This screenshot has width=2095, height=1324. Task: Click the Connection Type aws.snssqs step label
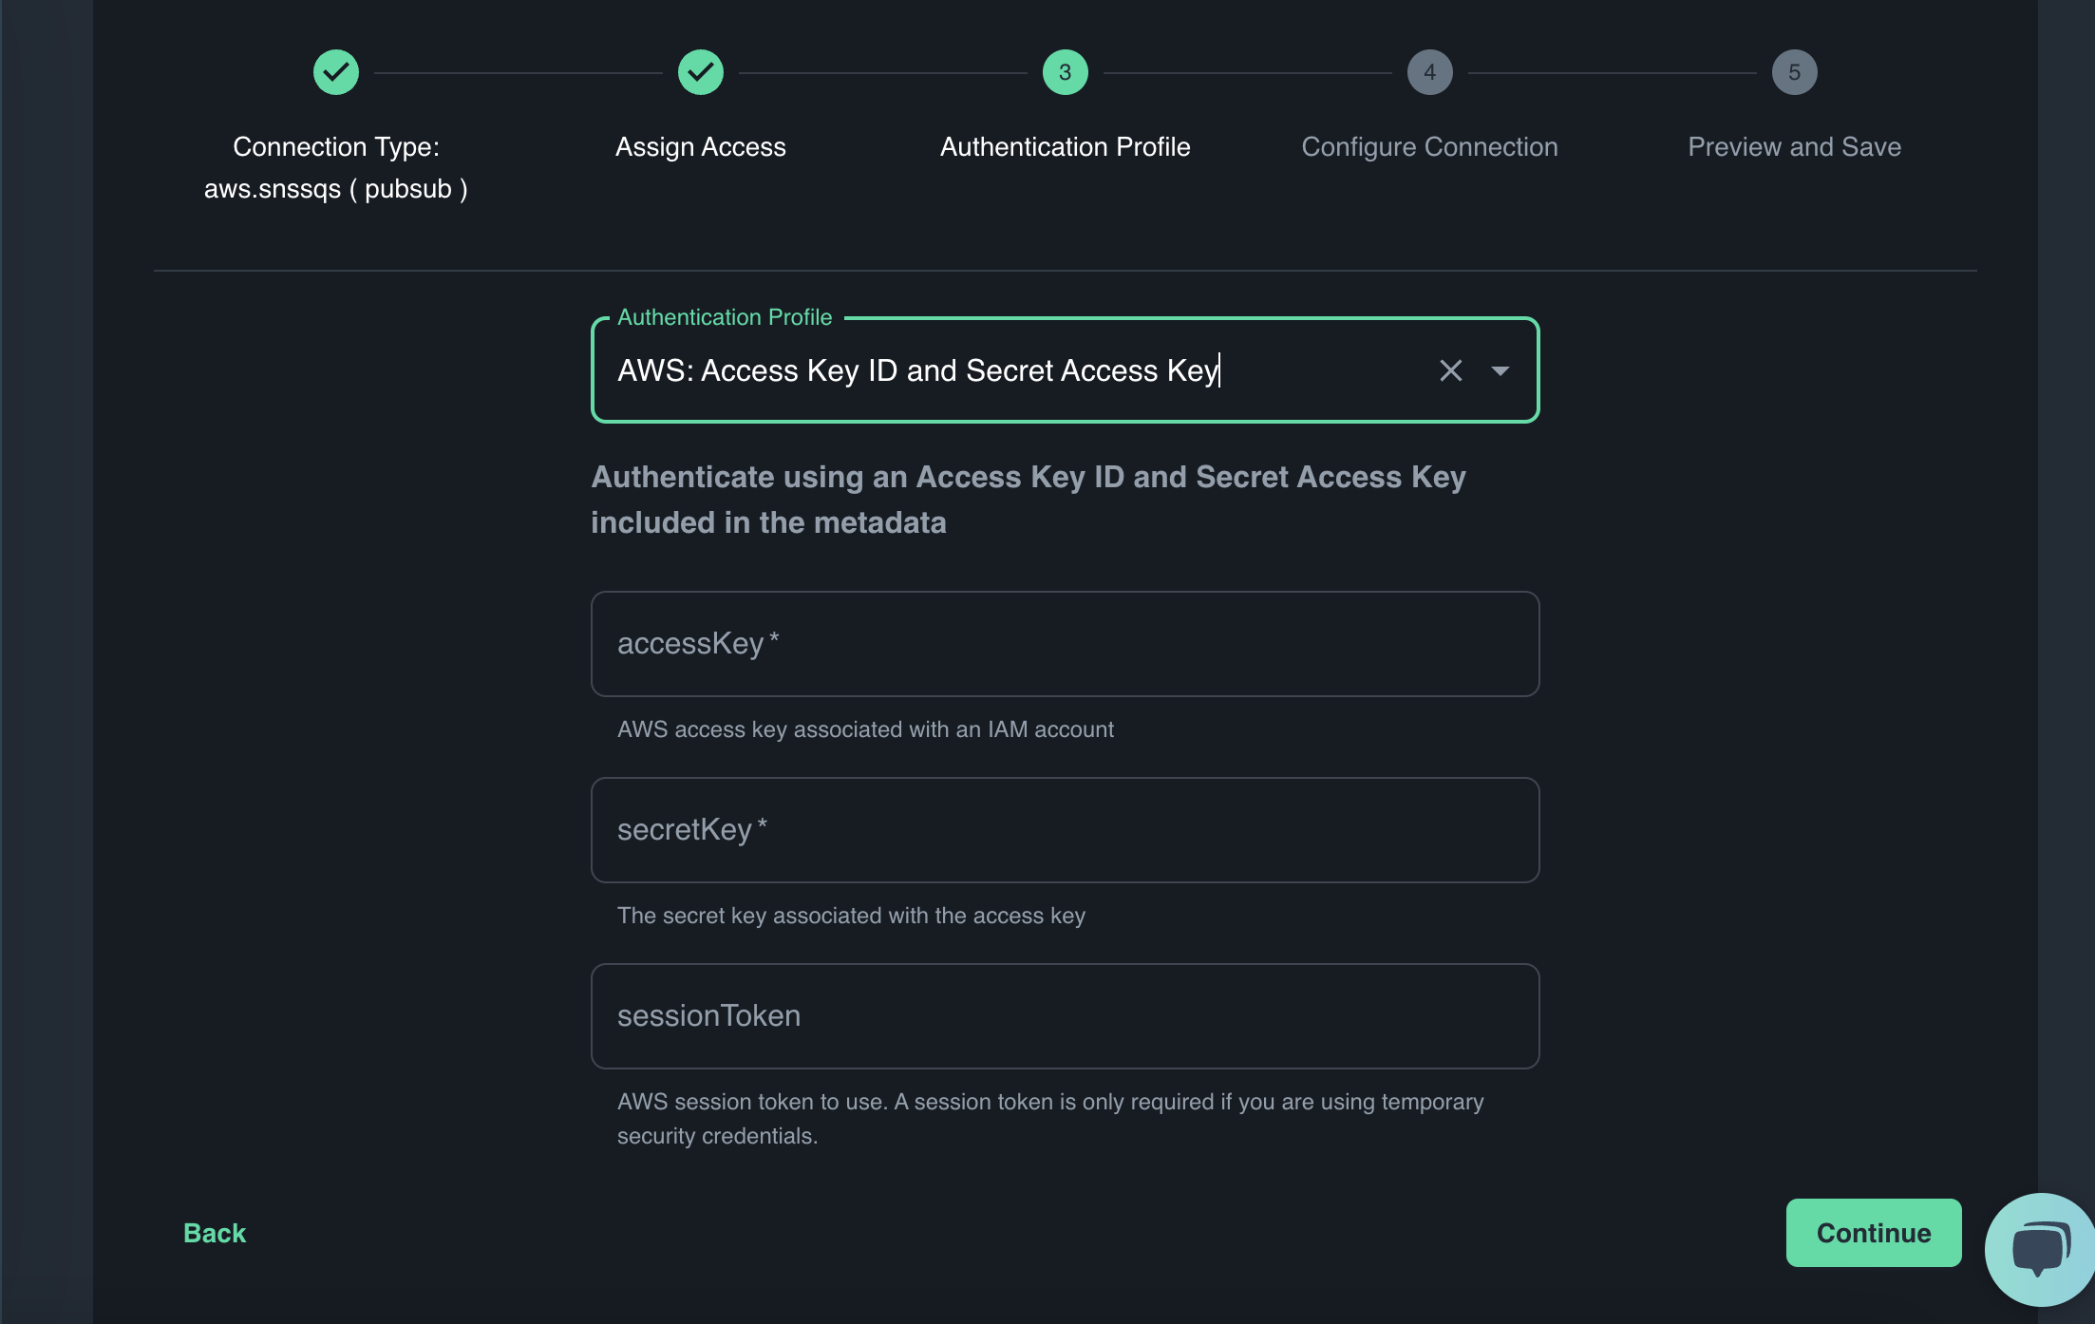point(336,168)
